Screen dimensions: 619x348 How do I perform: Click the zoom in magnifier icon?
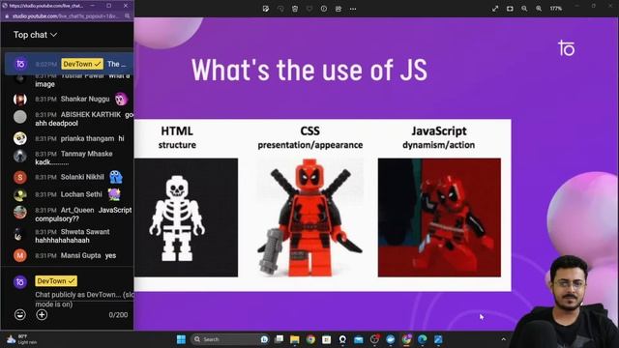(x=539, y=9)
